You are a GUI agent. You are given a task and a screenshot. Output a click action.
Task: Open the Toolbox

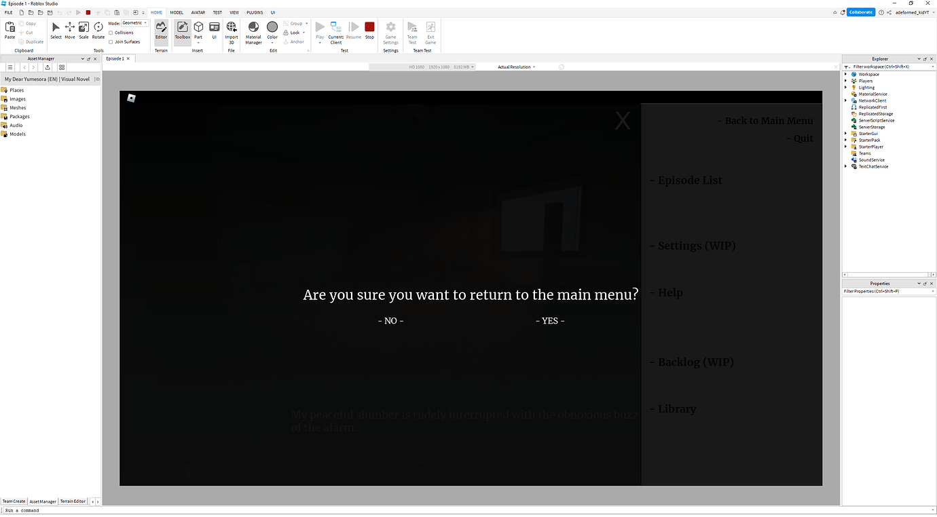click(182, 31)
